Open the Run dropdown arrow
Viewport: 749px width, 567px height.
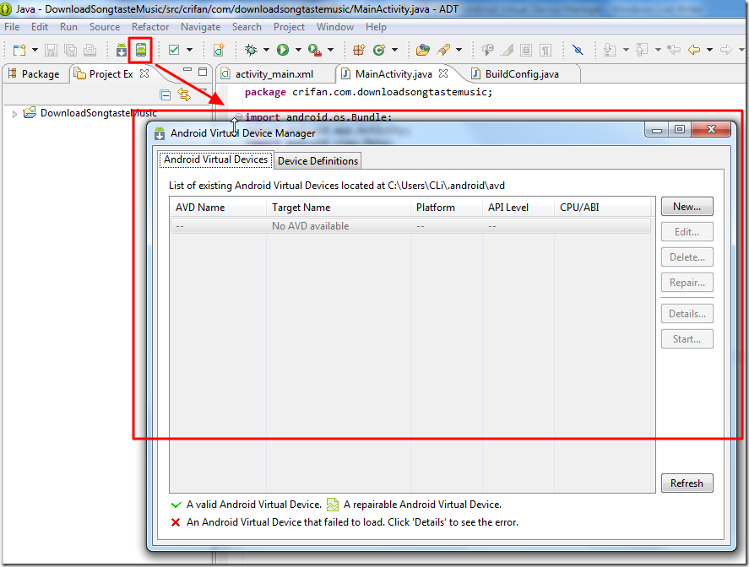point(298,50)
